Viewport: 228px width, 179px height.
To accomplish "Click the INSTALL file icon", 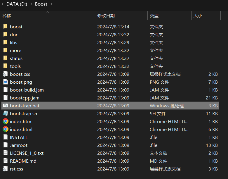I will click(6, 137).
